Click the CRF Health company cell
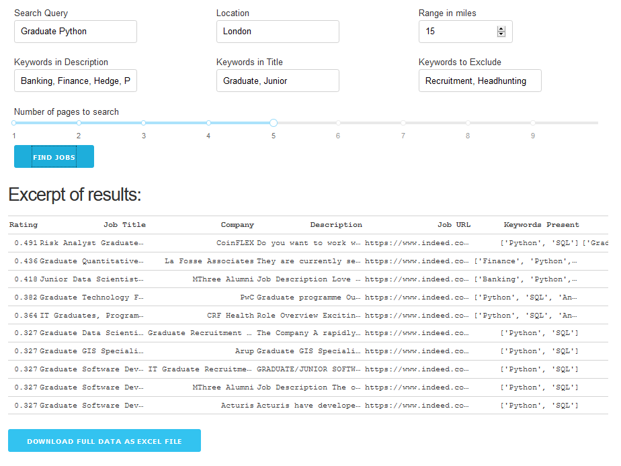 click(230, 316)
